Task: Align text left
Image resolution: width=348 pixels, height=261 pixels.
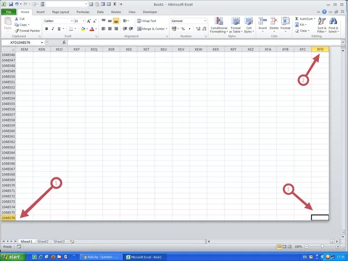Action: pyautogui.click(x=103, y=29)
